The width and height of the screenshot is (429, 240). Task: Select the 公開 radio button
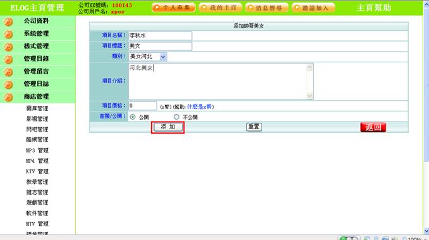[133, 117]
